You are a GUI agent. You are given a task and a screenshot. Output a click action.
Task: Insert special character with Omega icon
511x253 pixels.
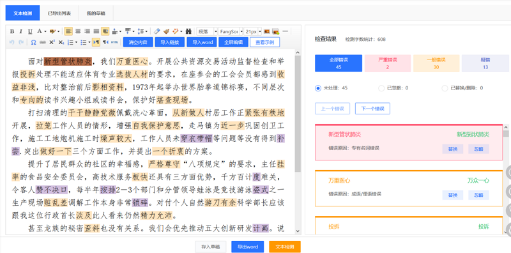[x=33, y=42]
